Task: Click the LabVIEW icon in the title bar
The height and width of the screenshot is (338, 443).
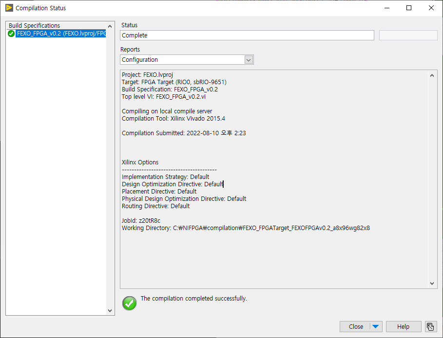Action: point(9,8)
